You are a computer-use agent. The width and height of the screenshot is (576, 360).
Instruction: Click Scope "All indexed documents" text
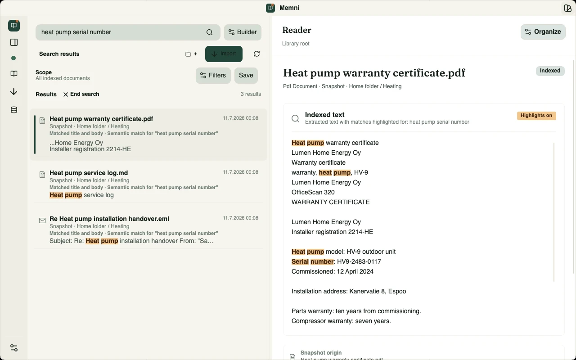point(63,78)
